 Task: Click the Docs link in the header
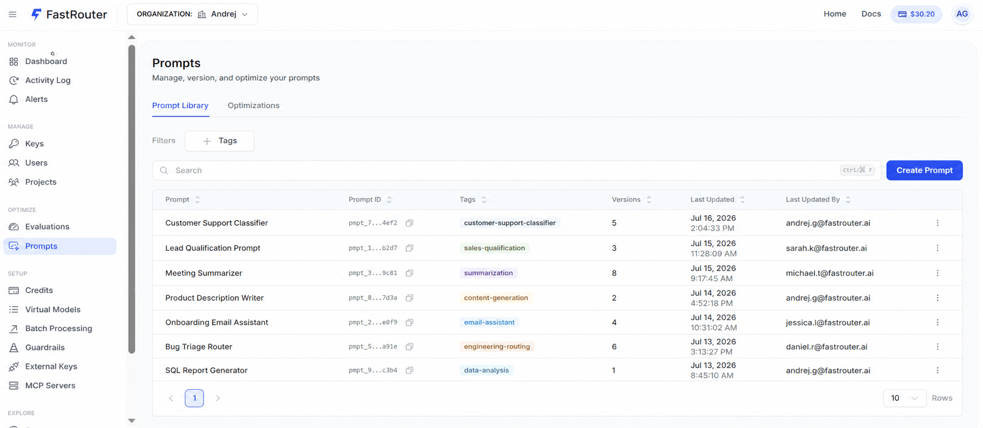pos(871,14)
